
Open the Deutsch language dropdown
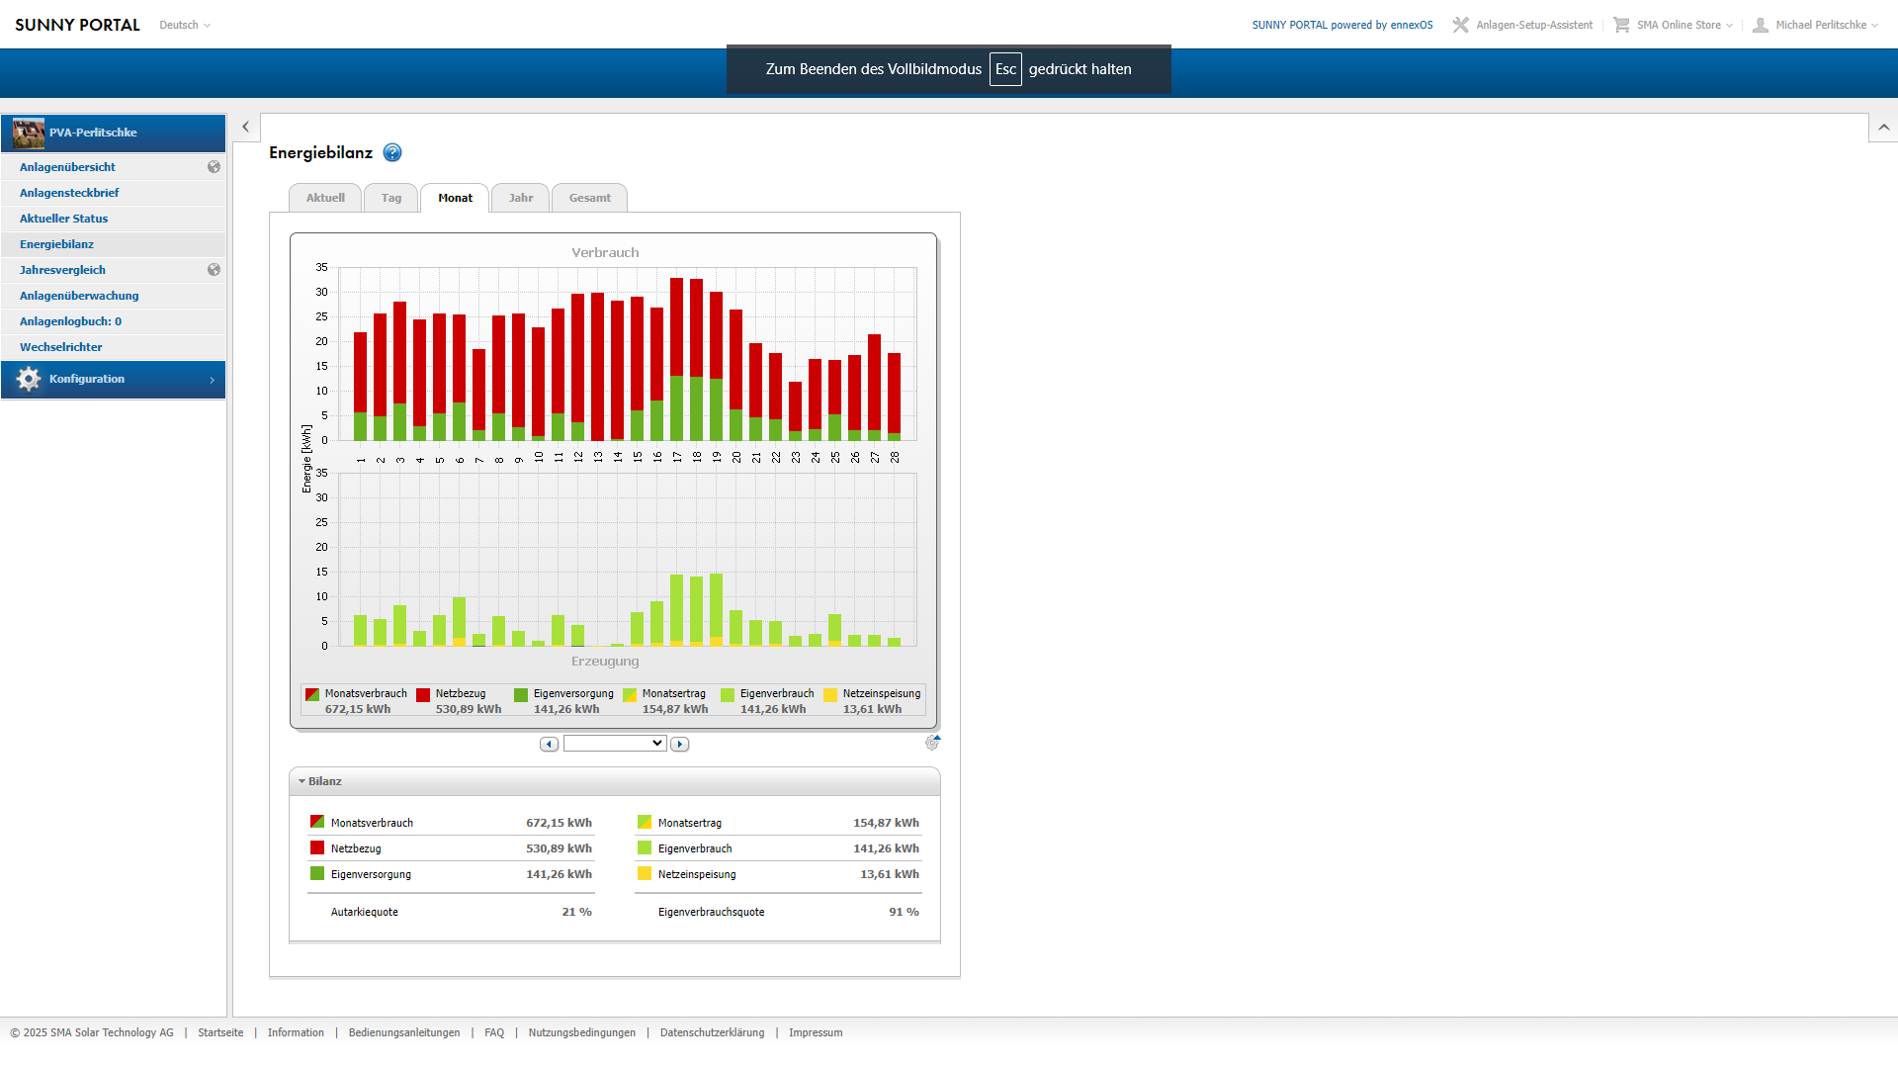[x=185, y=25]
